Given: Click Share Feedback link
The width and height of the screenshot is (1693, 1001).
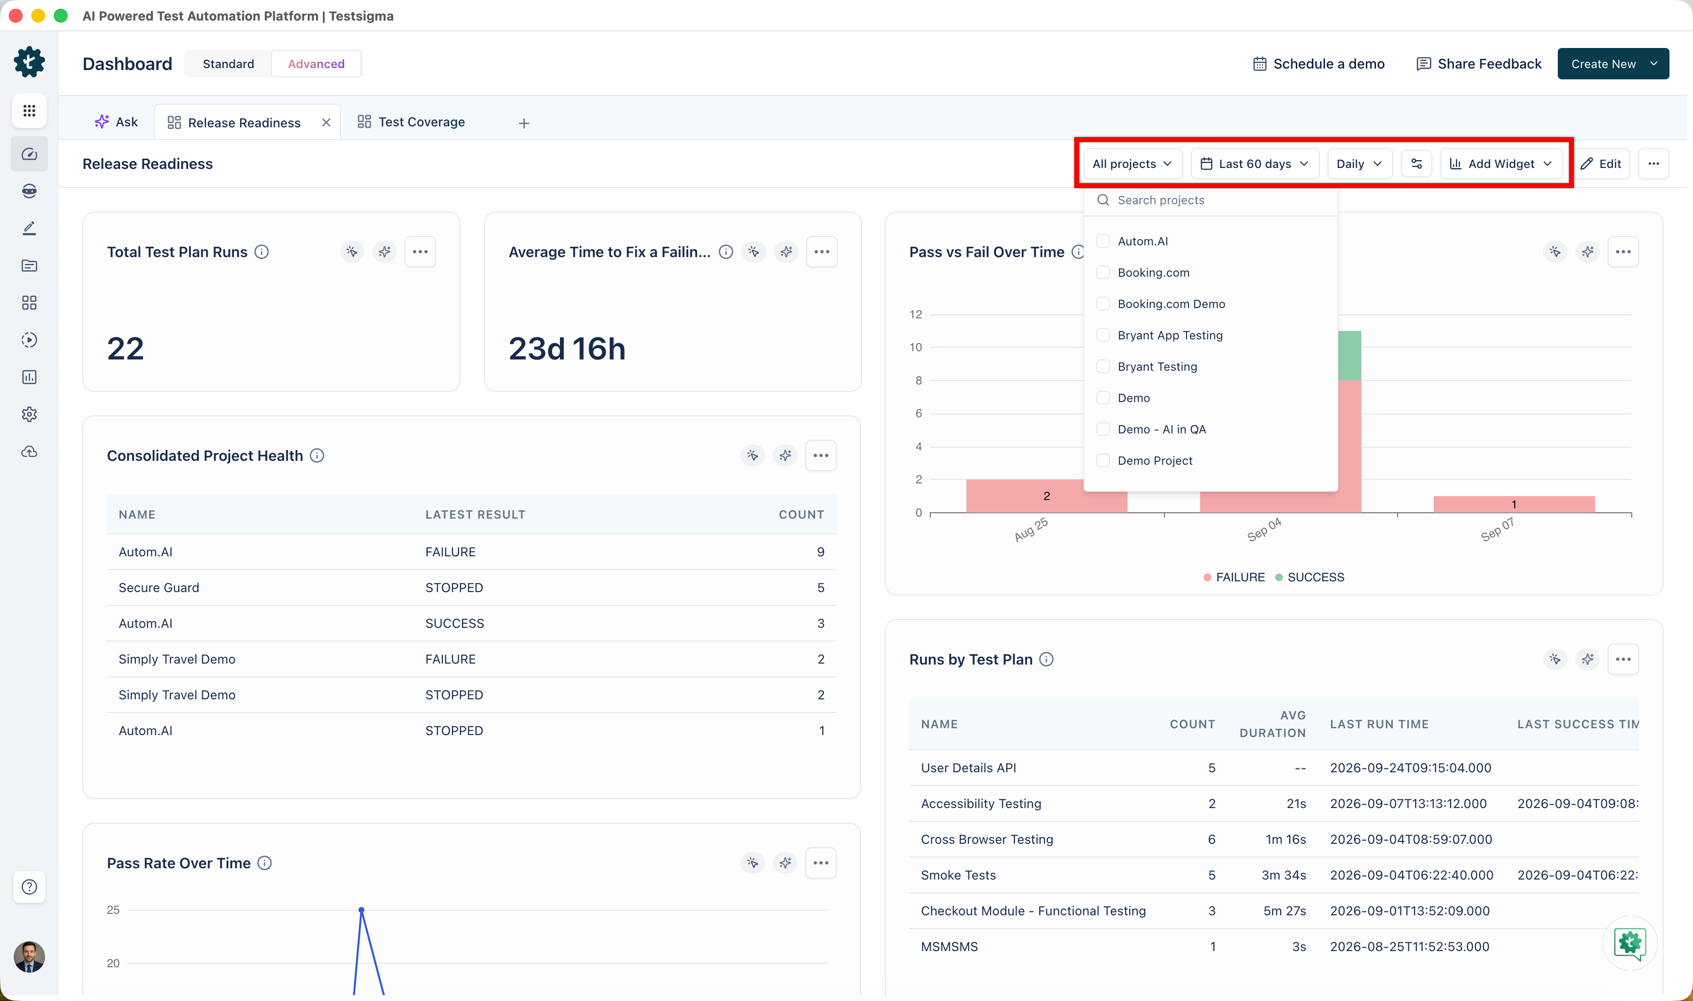Looking at the screenshot, I should [1478, 63].
